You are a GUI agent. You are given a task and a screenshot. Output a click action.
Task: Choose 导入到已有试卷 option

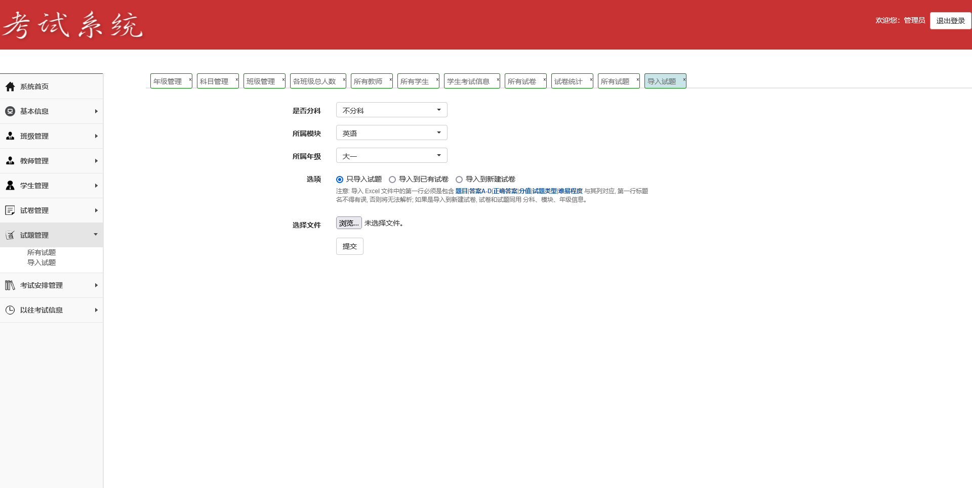393,179
